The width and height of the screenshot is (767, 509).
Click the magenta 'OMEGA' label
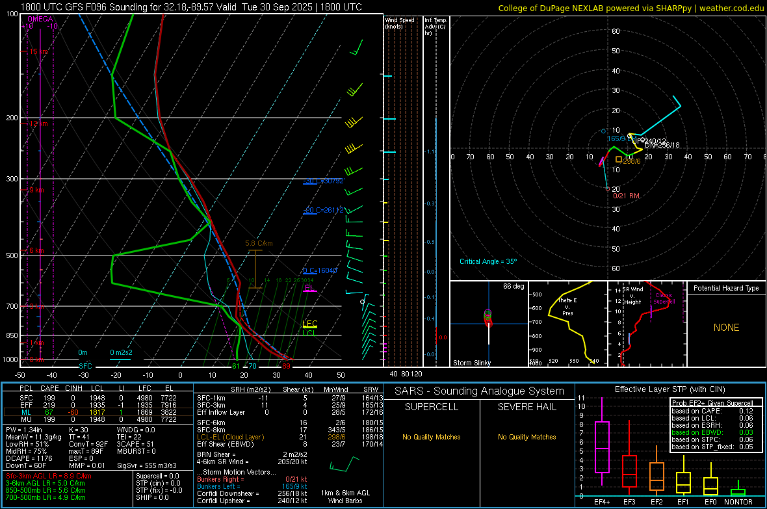(40, 19)
